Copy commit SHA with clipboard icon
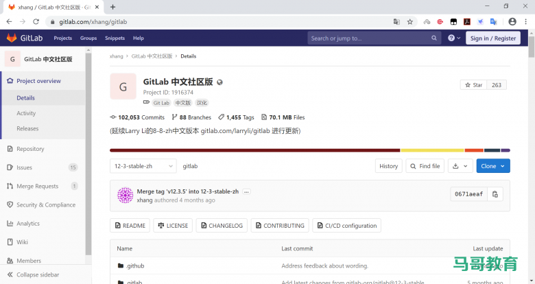 point(495,194)
